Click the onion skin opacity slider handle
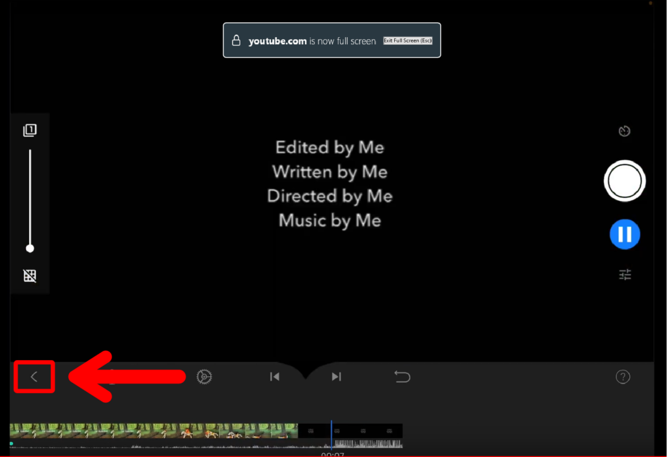667x457 pixels. pyautogui.click(x=30, y=248)
